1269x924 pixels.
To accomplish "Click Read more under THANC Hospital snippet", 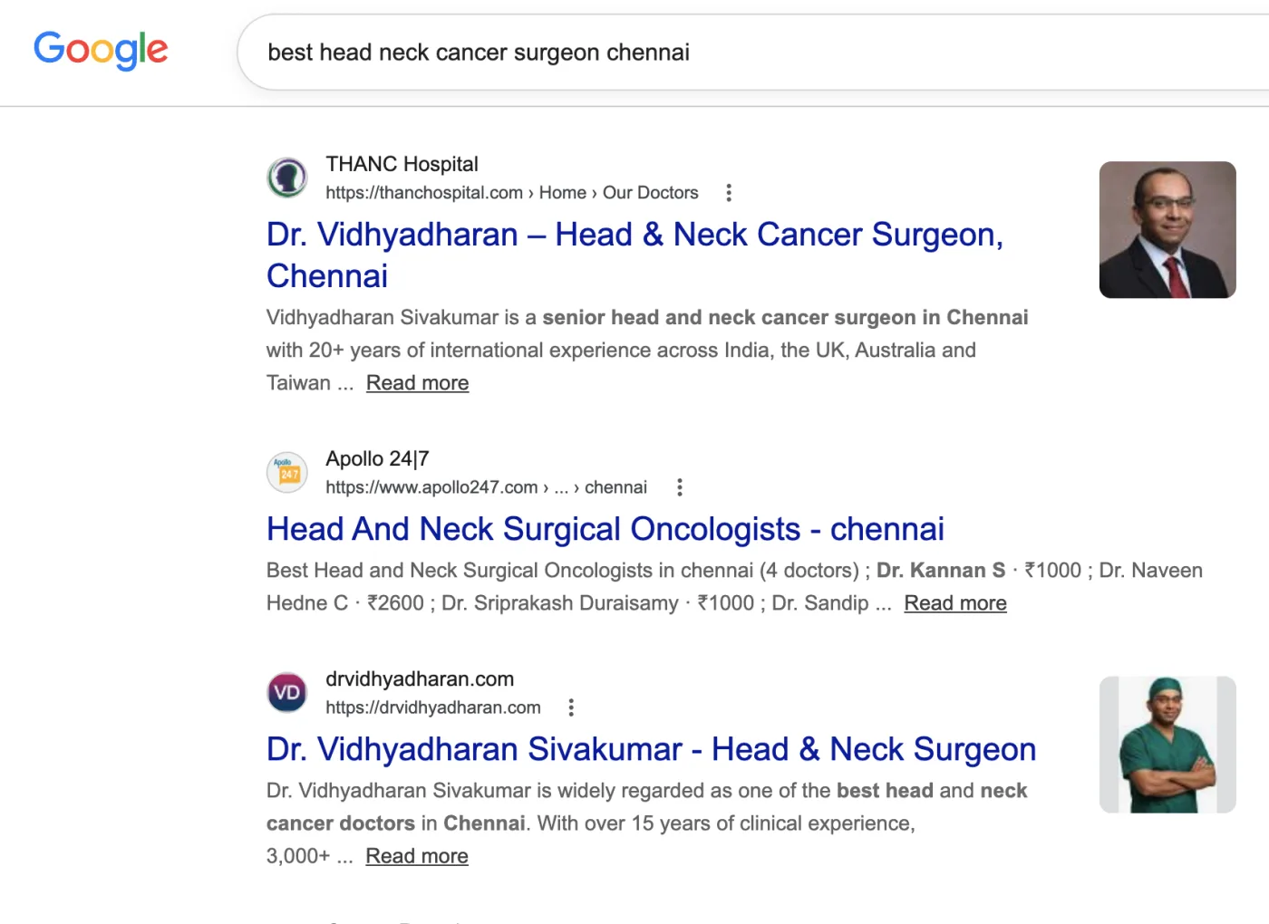I will (418, 383).
